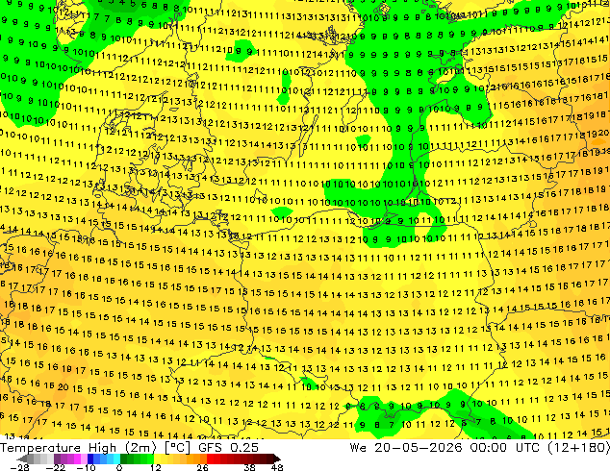Click the gray left arrow tip of the color bar
The image size is (610, 471).
[22, 459]
